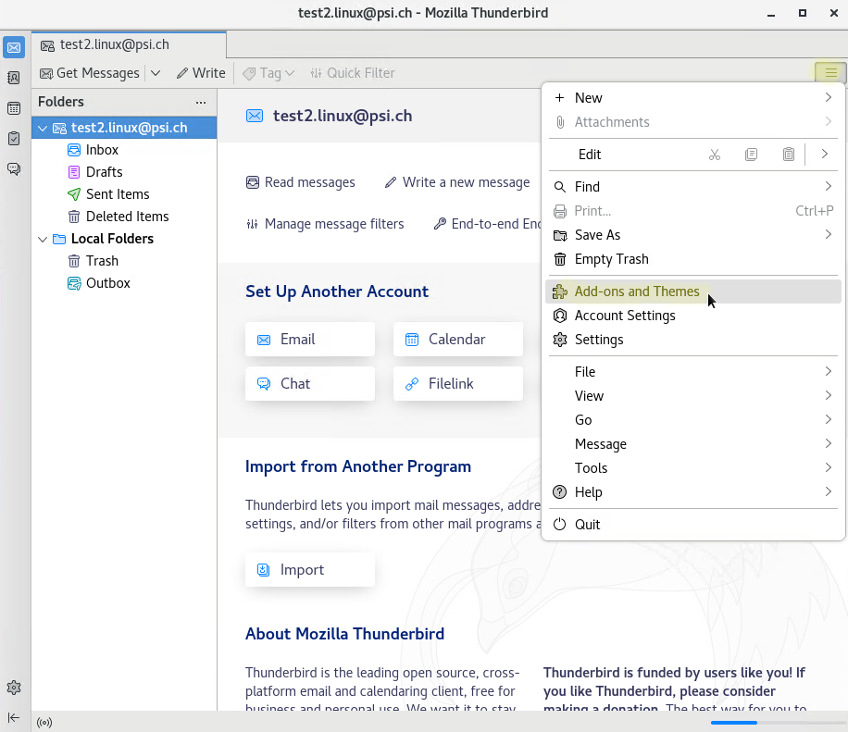
Task: Switch to test2.linux@psi.ch tab
Action: (x=129, y=44)
